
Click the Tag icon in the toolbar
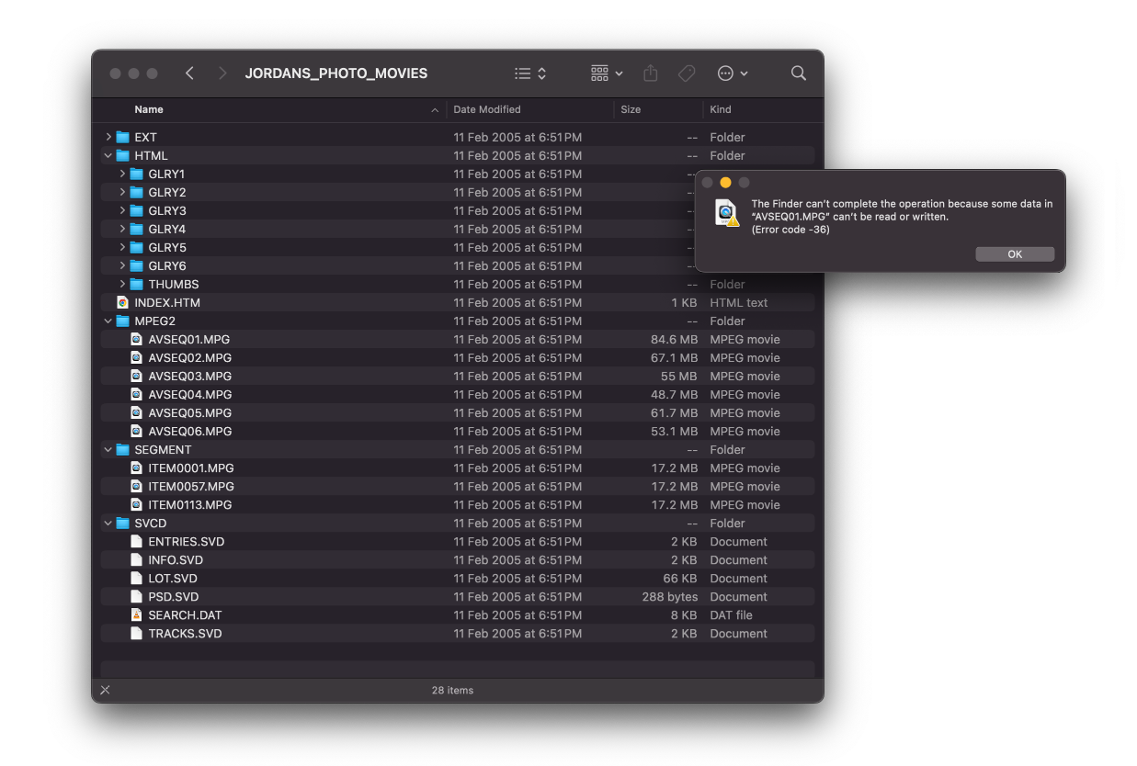(686, 73)
